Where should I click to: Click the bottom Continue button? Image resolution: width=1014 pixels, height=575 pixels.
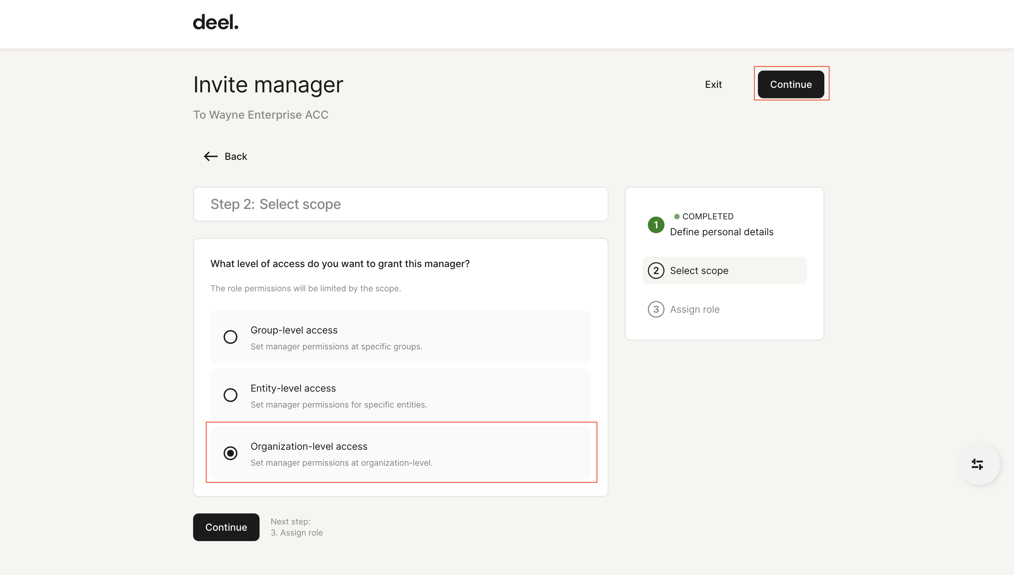226,527
